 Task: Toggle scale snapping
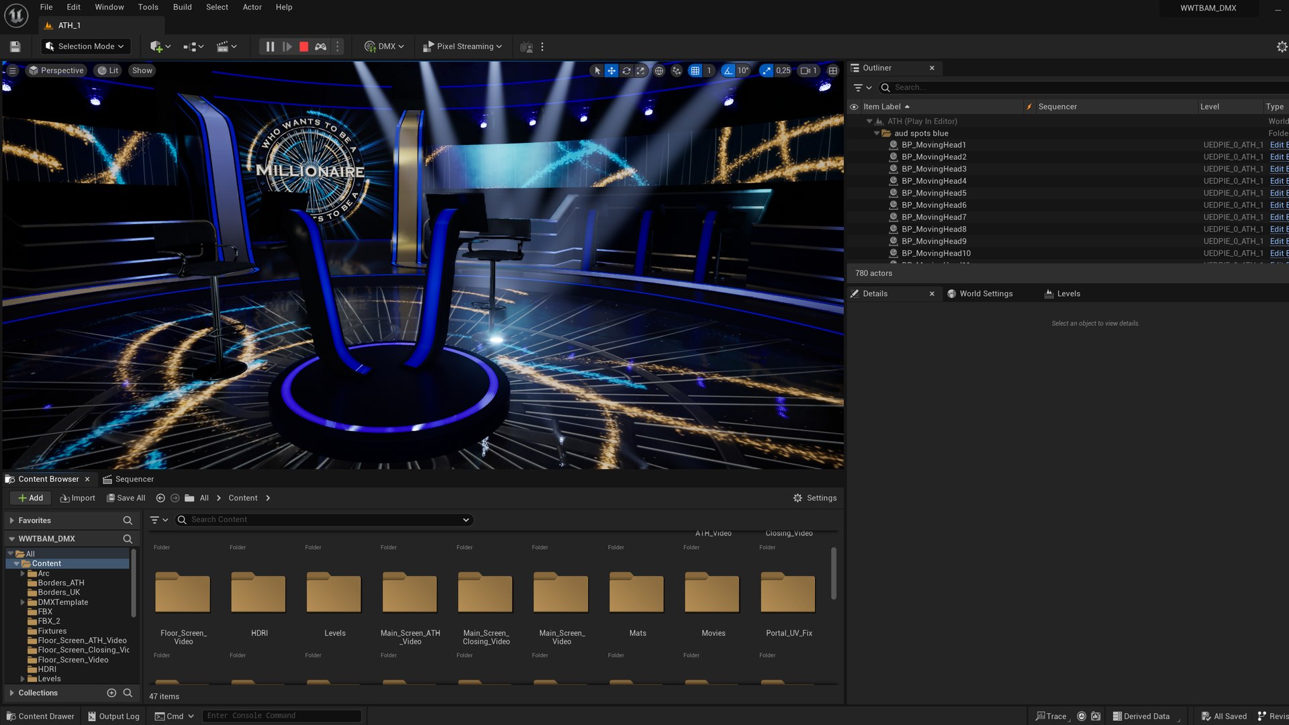(766, 70)
